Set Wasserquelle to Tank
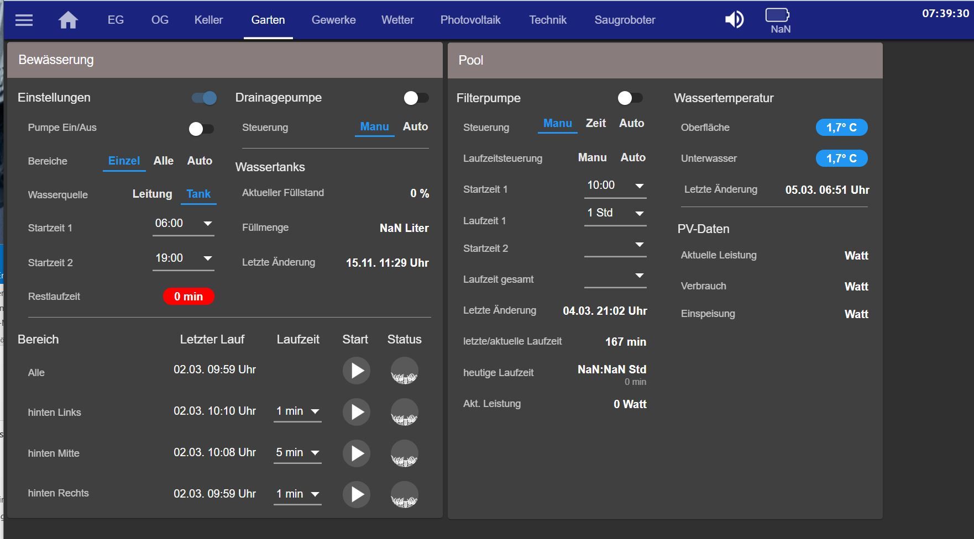This screenshot has width=974, height=539. (x=198, y=194)
